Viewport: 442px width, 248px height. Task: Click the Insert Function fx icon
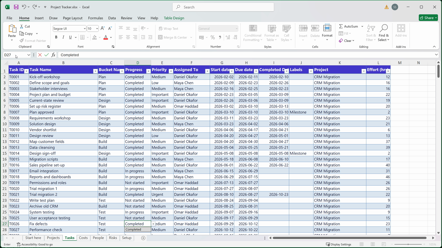(53, 55)
